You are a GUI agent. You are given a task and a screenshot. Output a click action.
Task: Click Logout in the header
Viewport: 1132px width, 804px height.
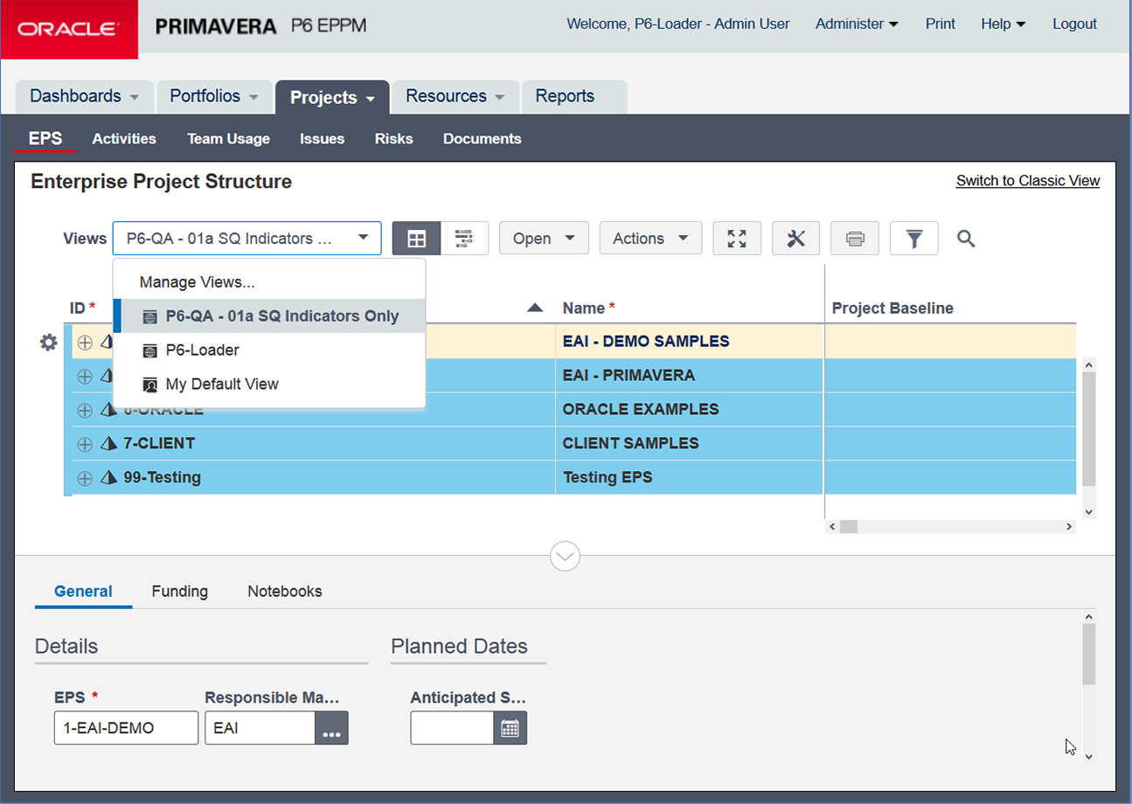coord(1074,24)
